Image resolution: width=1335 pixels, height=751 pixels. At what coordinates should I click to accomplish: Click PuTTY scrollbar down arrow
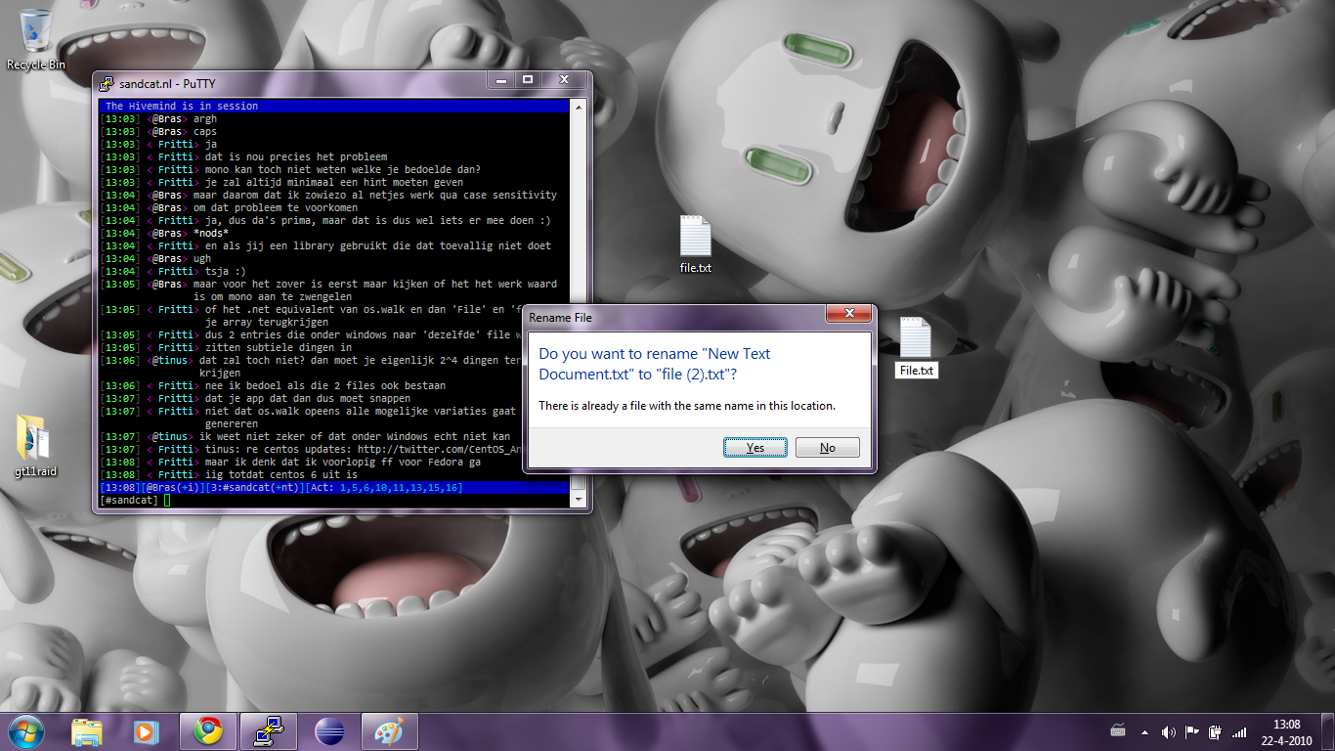(578, 500)
